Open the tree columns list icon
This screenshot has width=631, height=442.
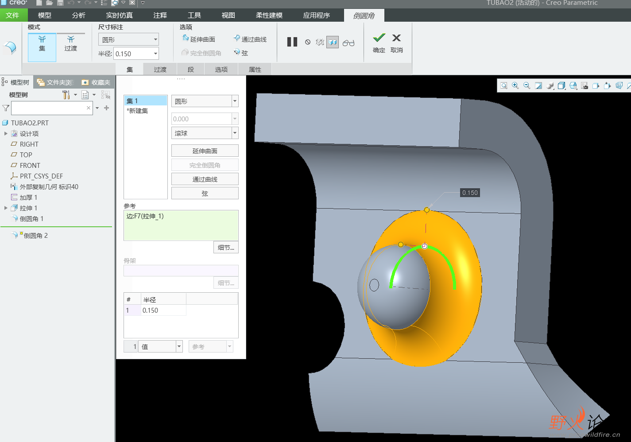[85, 94]
